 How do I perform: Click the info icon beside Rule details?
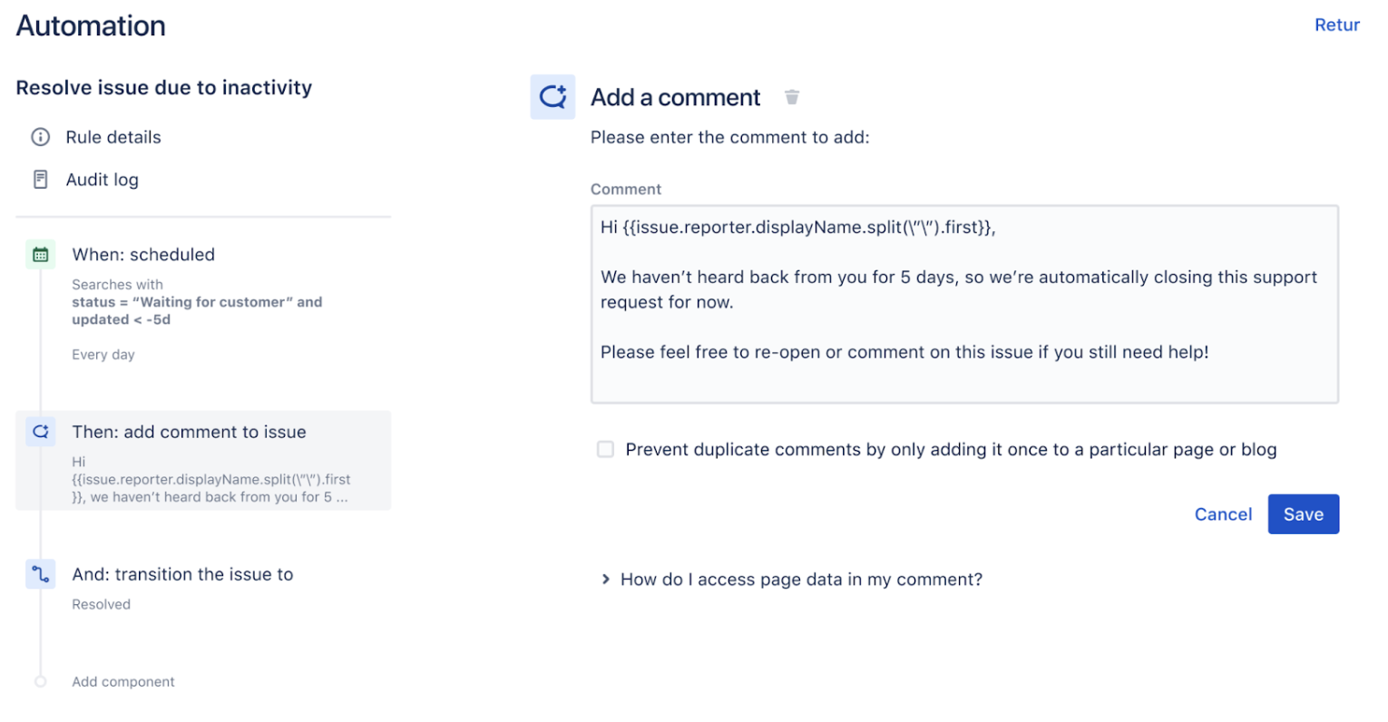coord(41,137)
